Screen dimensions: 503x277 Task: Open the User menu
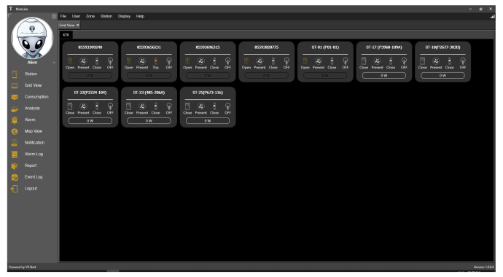coord(76,16)
